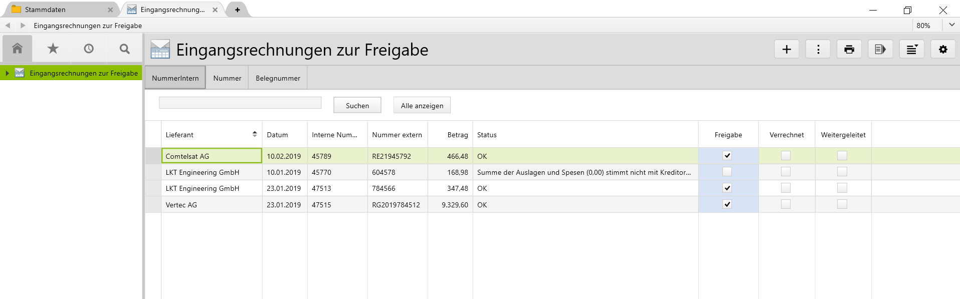Click the Verrechnet column header
This screenshot has height=299, width=960.
click(787, 134)
